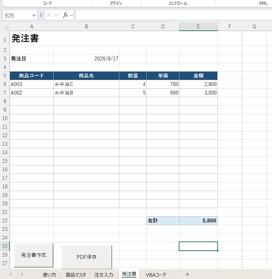Switch to the 商品マスタ sheet tab
This screenshot has width=272, height=279.
[76, 275]
